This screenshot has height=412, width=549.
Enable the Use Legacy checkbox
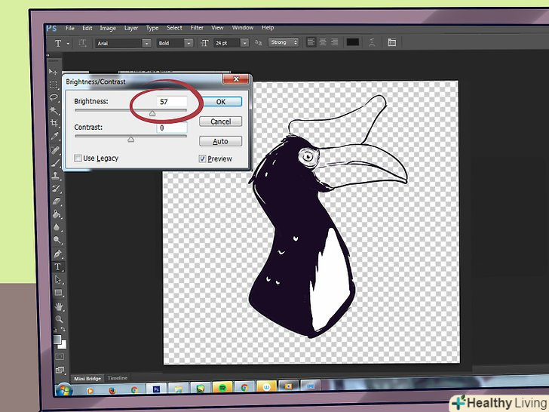[78, 158]
